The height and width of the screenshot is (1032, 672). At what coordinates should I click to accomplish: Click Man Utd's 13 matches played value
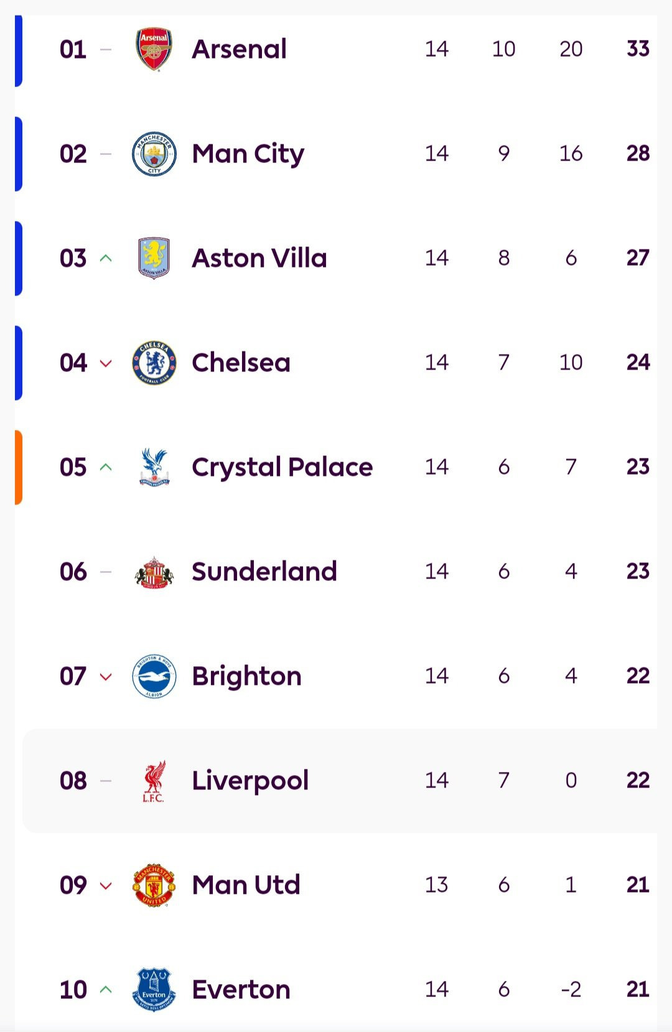tap(436, 885)
